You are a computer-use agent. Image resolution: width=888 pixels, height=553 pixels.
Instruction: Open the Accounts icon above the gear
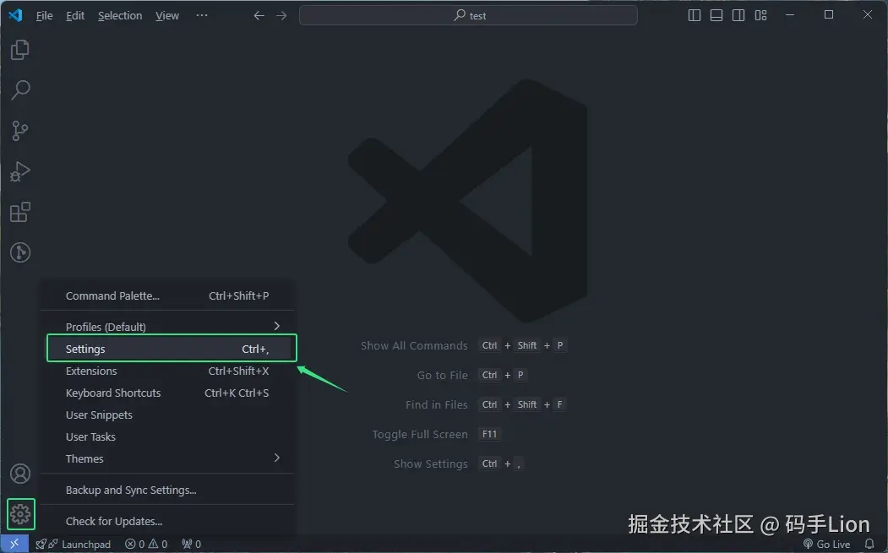click(19, 474)
